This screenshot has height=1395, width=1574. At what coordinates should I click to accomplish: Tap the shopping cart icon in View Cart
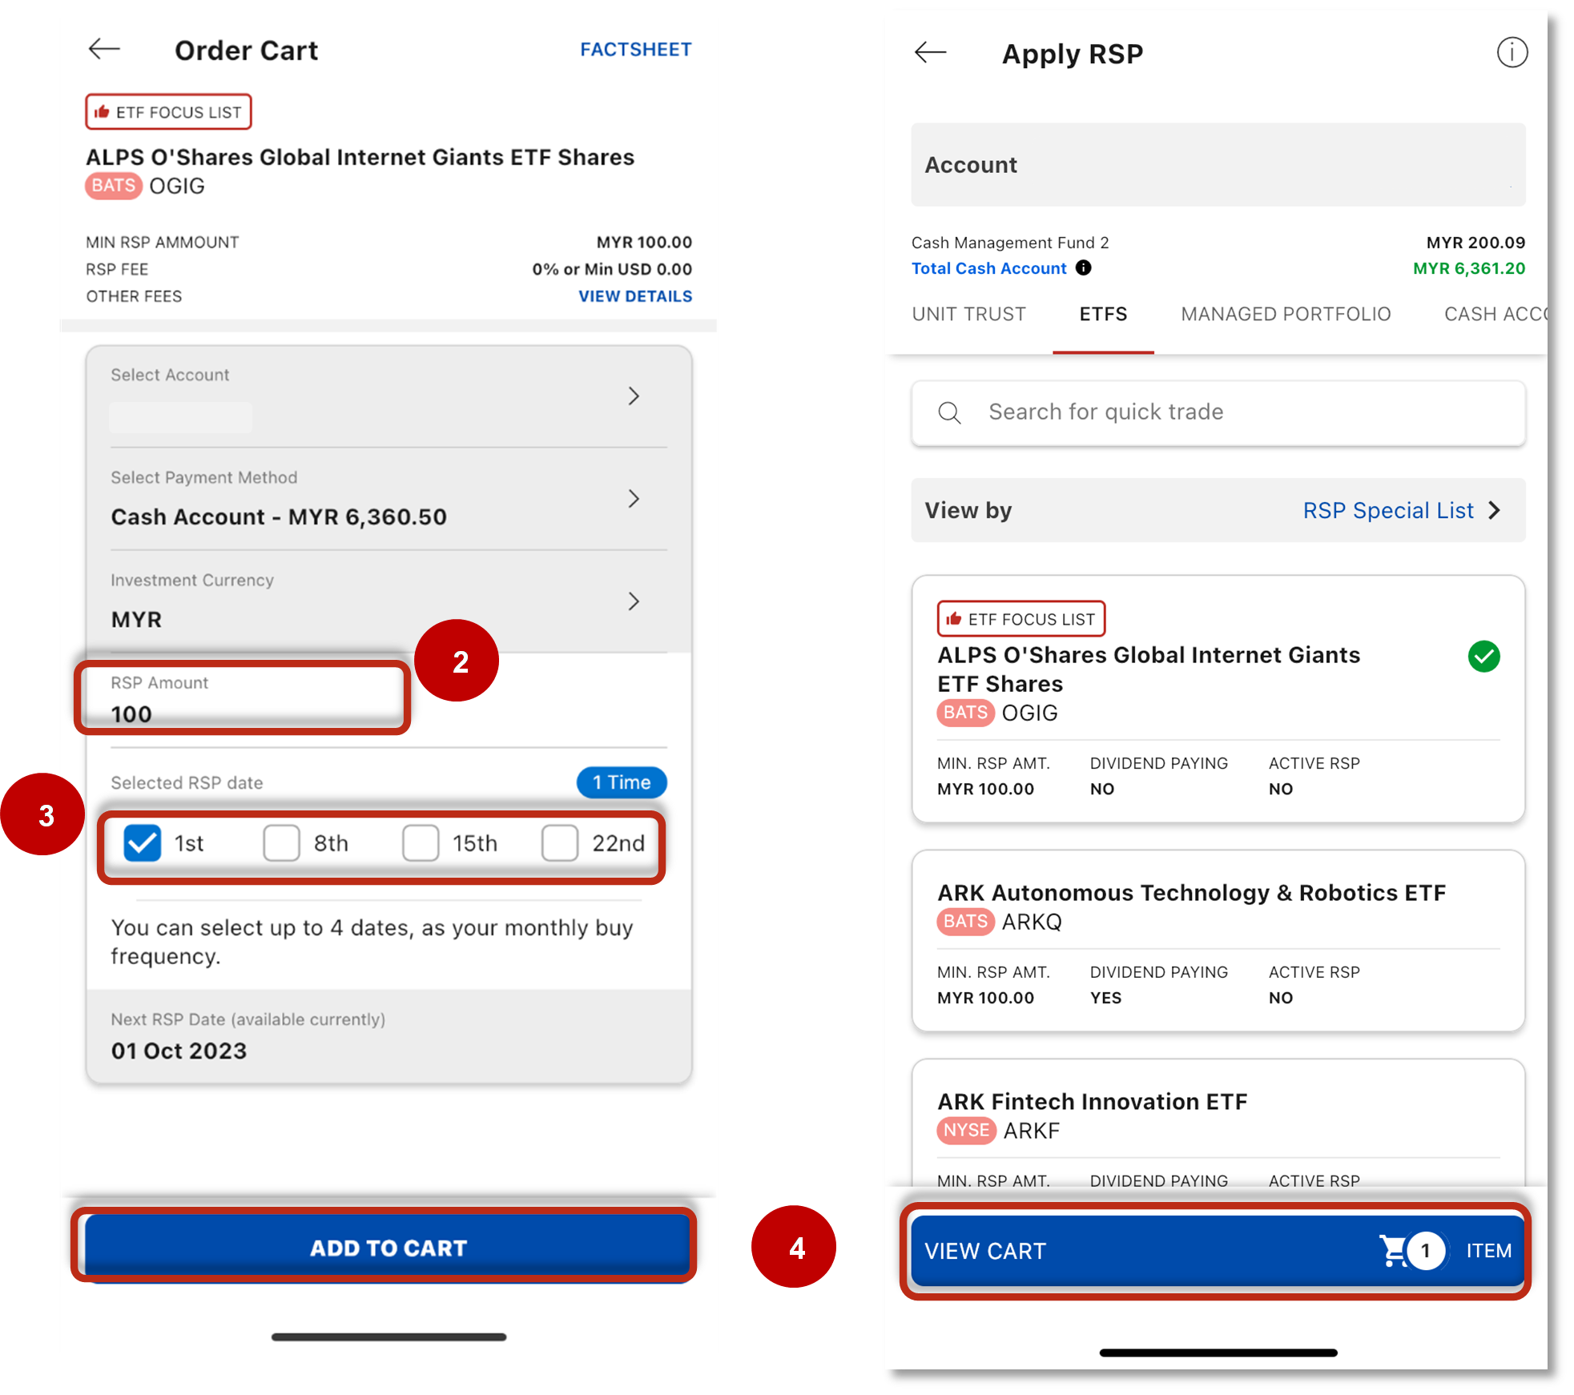coord(1393,1250)
